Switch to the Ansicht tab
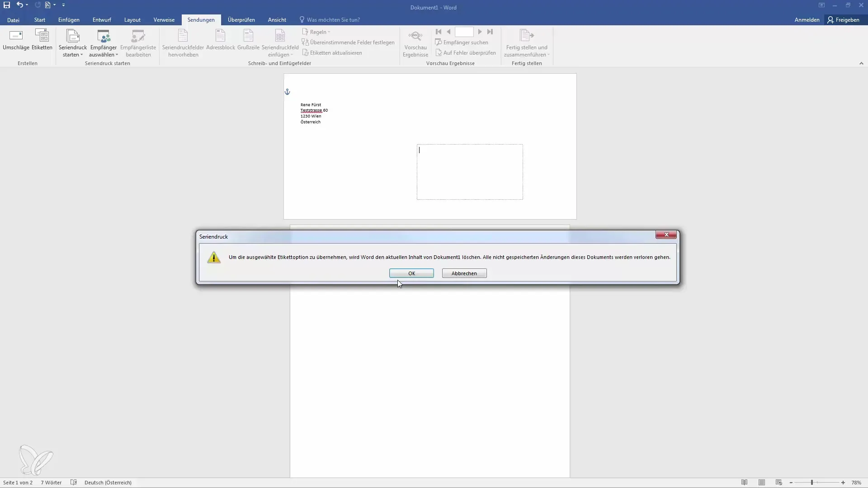 tap(277, 20)
